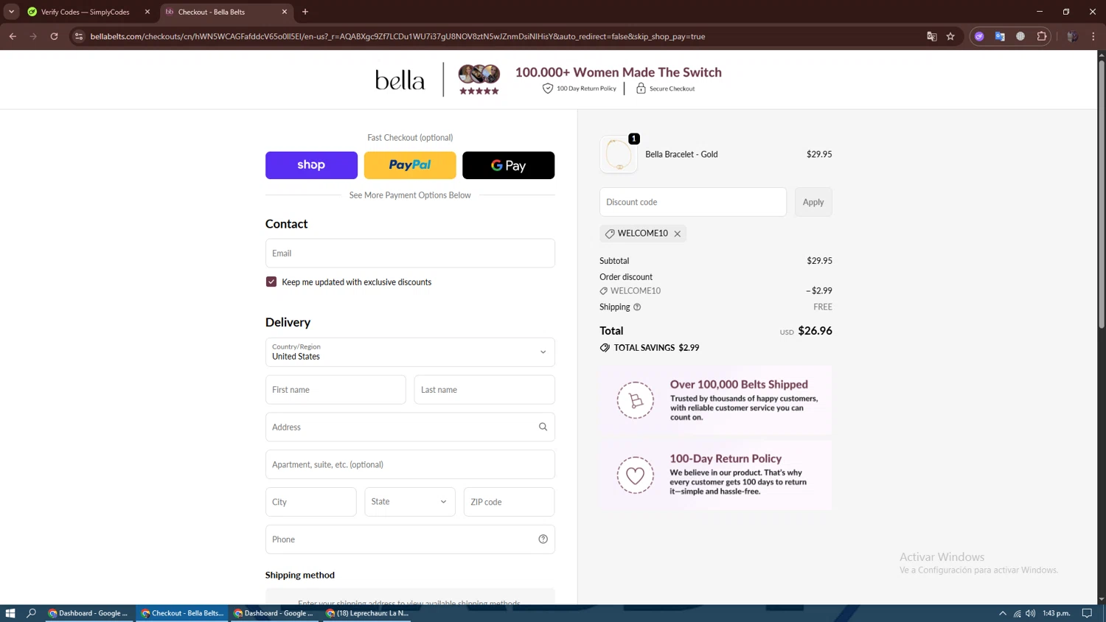Switch to Checkout - Bella Belts taskbar window
The image size is (1106, 622).
tap(183, 613)
